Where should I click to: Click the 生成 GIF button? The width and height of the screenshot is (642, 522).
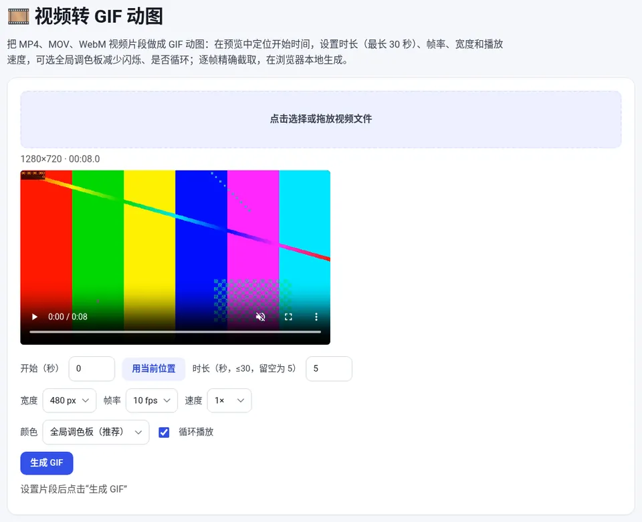coord(47,463)
